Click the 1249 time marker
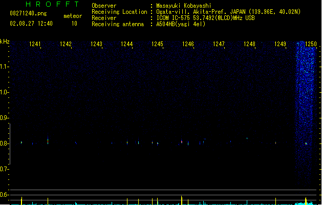This screenshot has width=322, height=205. (x=281, y=44)
